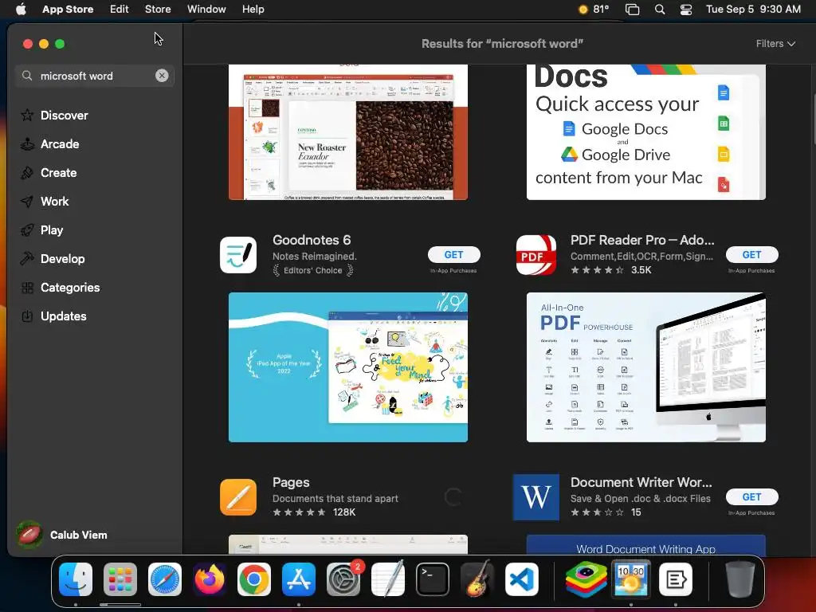The image size is (816, 612).
Task: Click the magnifier icon in search field
Action: 27,76
